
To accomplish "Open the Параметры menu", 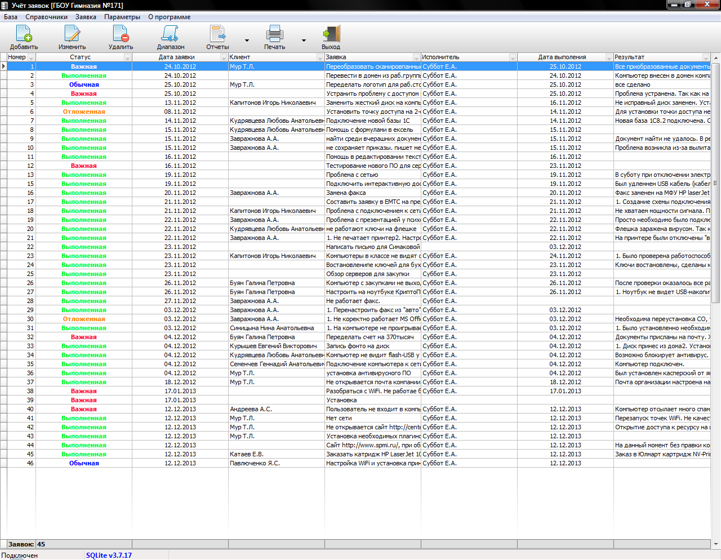I will tap(122, 17).
